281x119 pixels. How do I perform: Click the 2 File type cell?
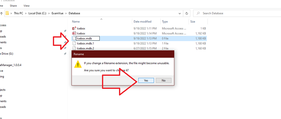point(165,48)
